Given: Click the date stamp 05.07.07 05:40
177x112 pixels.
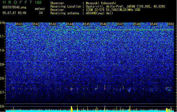Looking at the screenshot, I should 14,13.
